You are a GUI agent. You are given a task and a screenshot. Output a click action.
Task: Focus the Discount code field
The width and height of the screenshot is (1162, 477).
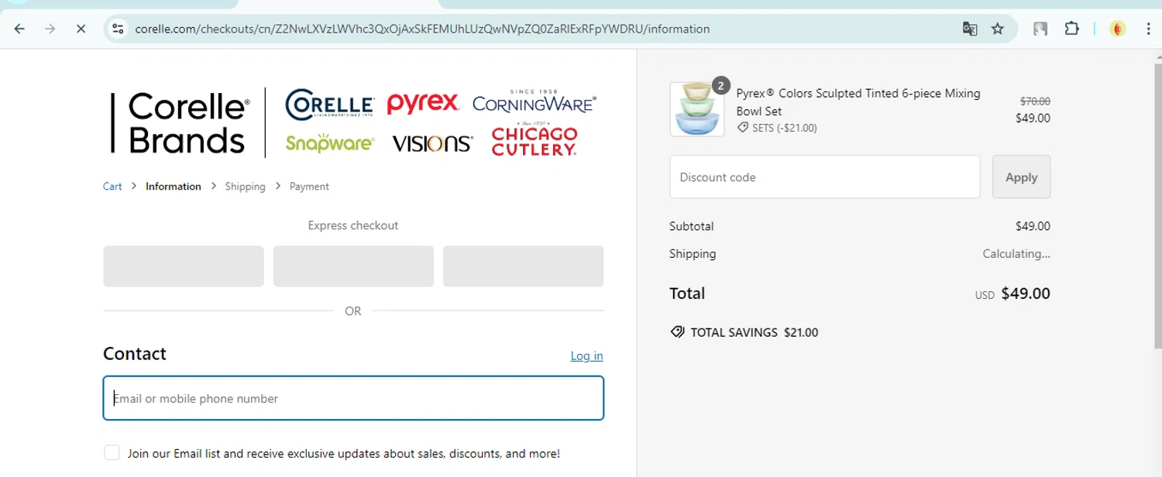pyautogui.click(x=824, y=177)
